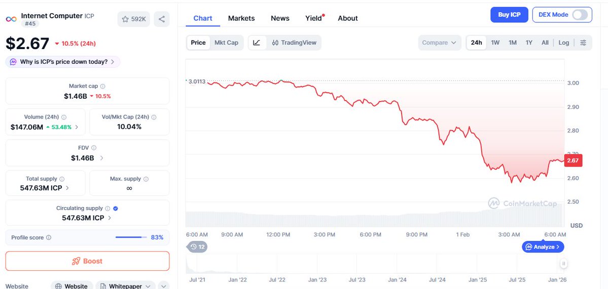Expand FDV details chevron
The width and height of the screenshot is (608, 289).
coord(102,158)
